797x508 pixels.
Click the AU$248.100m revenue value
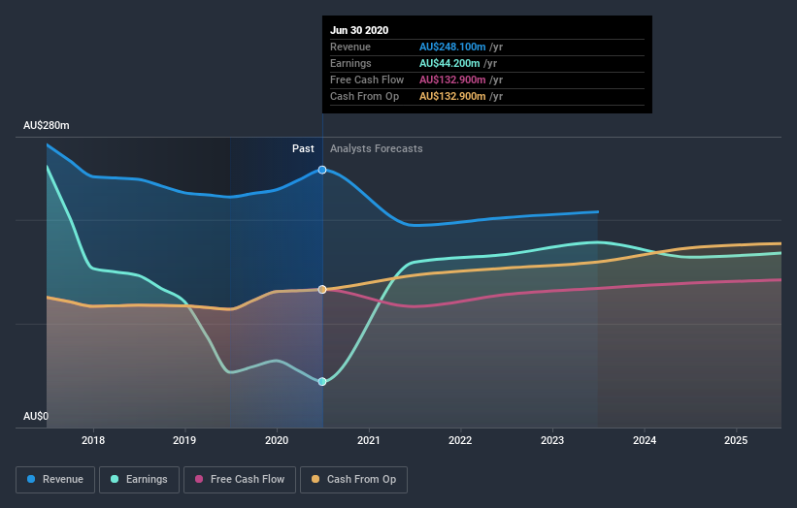point(452,47)
